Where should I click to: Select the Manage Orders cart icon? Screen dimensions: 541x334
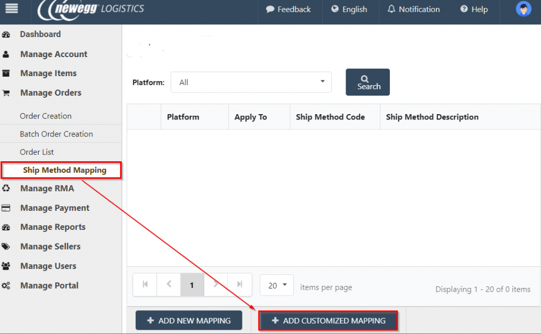tap(7, 92)
